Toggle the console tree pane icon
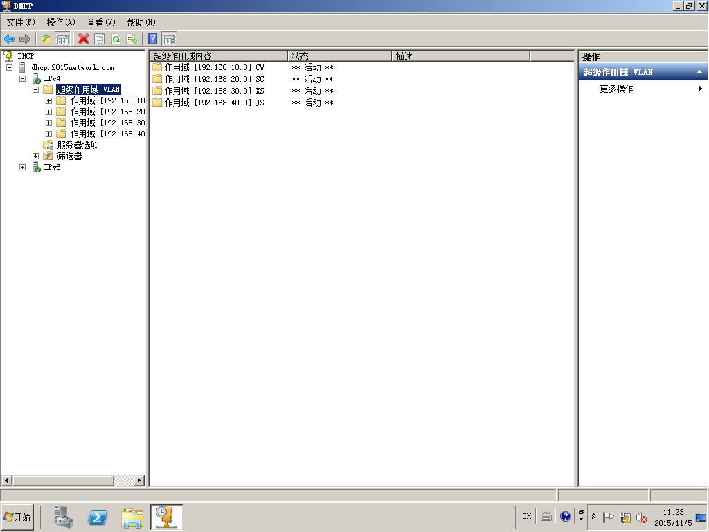Viewport: 709px width, 532px height. click(63, 39)
